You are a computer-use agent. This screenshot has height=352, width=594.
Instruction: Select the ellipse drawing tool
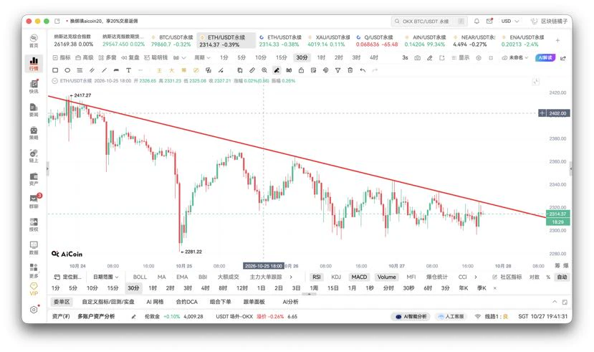(67, 70)
